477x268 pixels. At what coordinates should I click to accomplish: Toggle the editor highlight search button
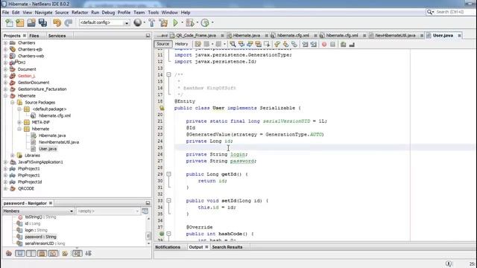[259, 45]
